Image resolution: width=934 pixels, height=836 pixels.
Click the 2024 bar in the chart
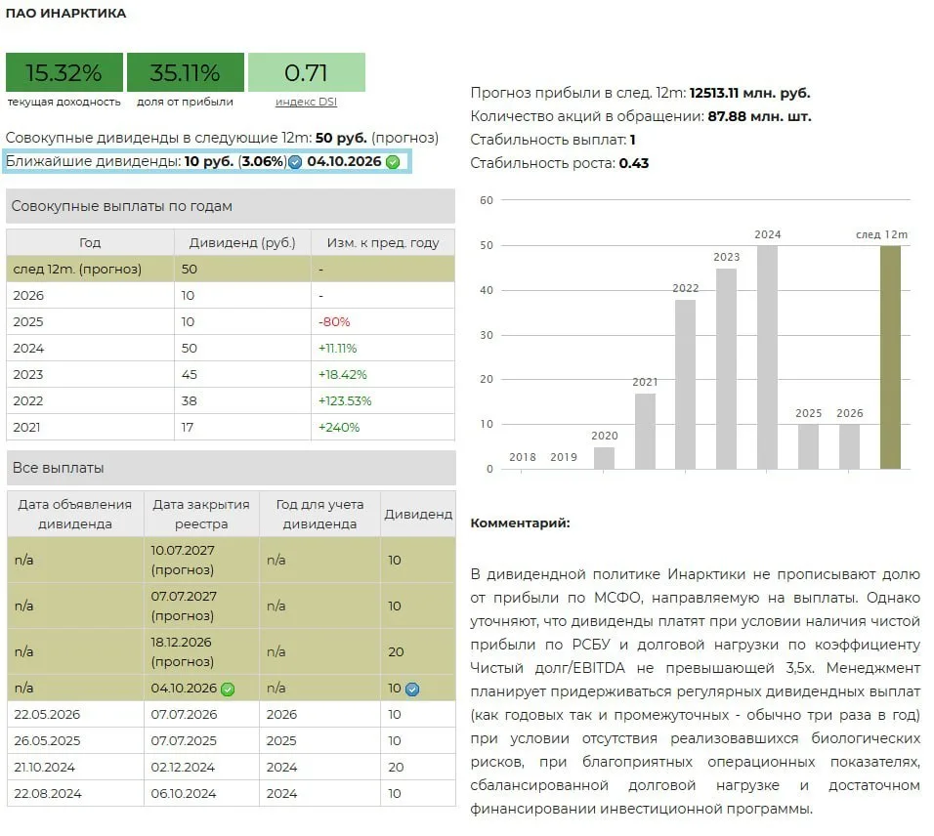[767, 357]
